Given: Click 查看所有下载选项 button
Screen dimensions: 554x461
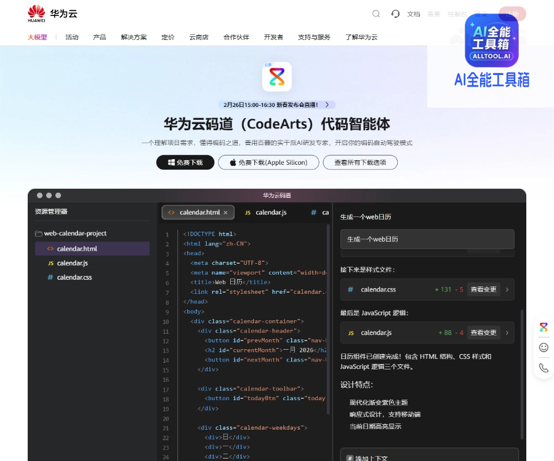Looking at the screenshot, I should pyautogui.click(x=360, y=162).
